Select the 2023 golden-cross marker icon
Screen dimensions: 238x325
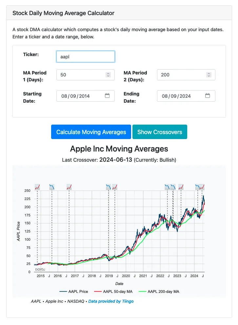pos(181,186)
